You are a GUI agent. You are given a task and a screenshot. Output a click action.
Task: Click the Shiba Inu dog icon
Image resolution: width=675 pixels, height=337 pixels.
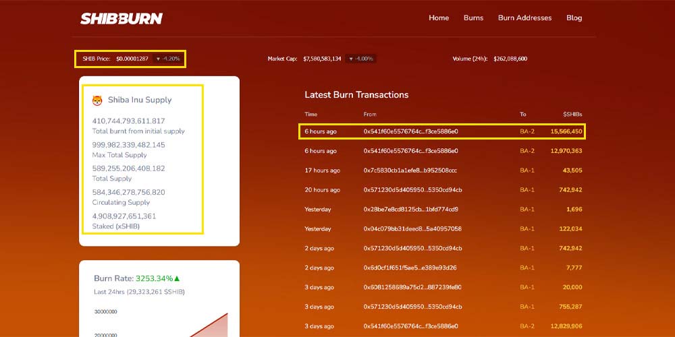click(x=97, y=100)
